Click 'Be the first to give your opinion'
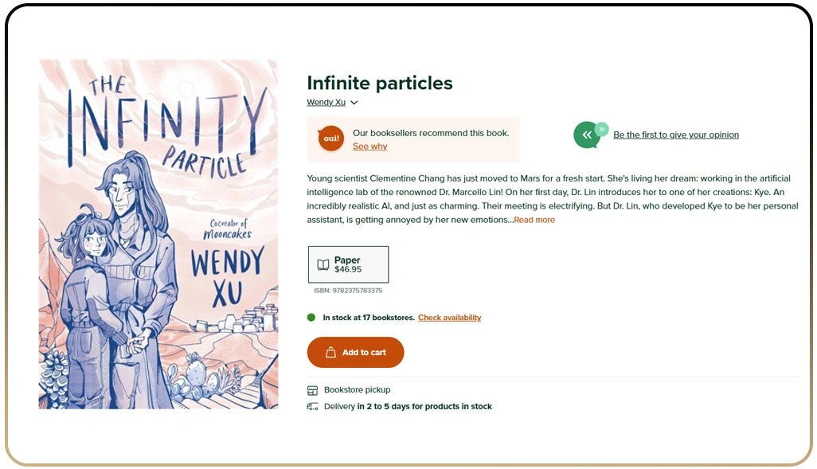Viewport: 817px width, 469px height. [x=675, y=135]
